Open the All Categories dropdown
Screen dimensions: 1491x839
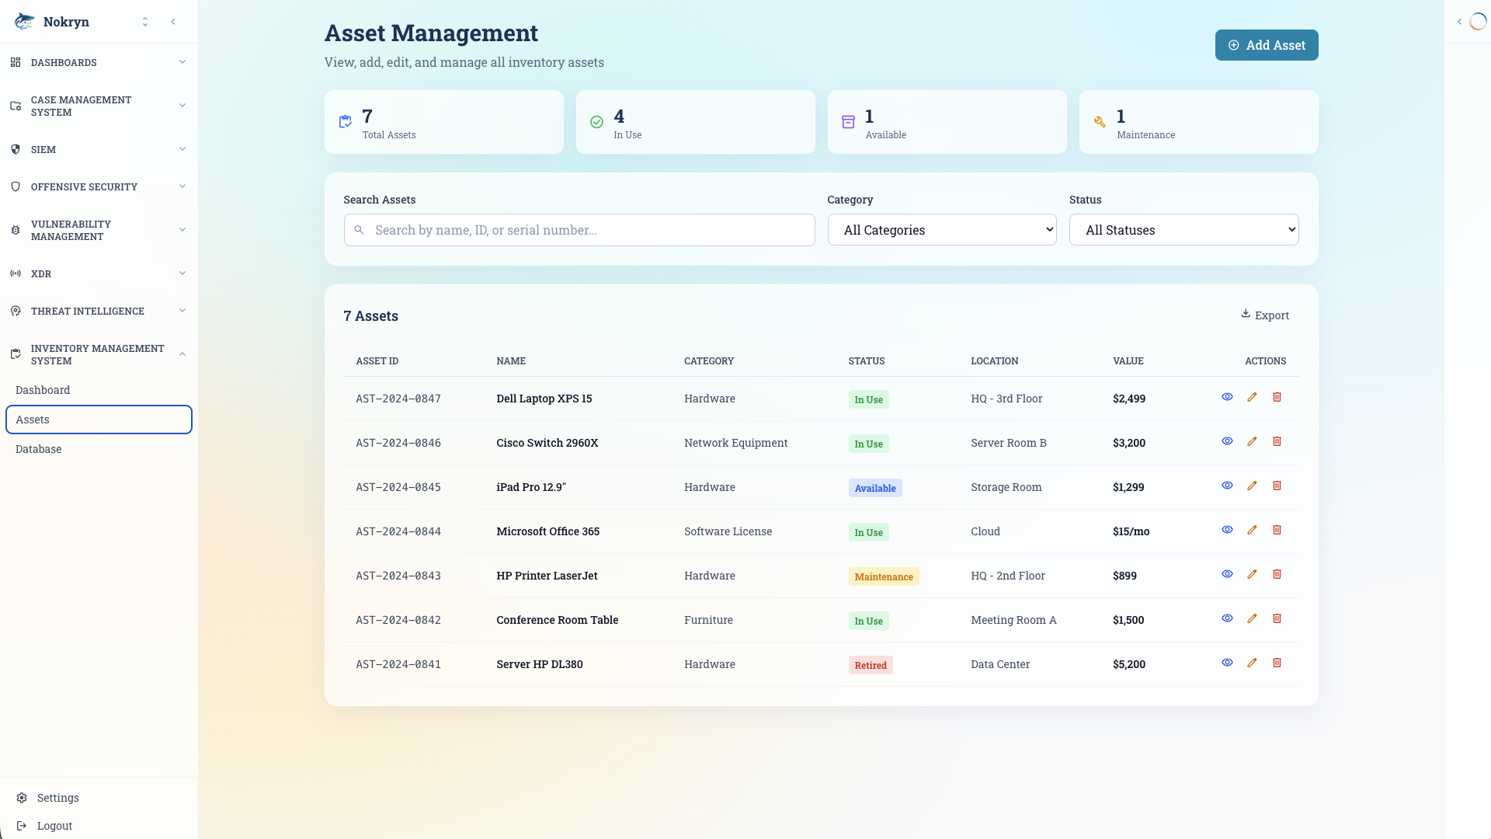pos(941,229)
